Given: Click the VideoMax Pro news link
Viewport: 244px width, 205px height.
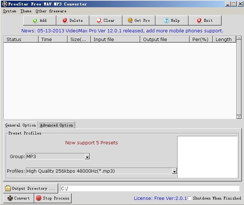Looking at the screenshot, I should coord(122,31).
